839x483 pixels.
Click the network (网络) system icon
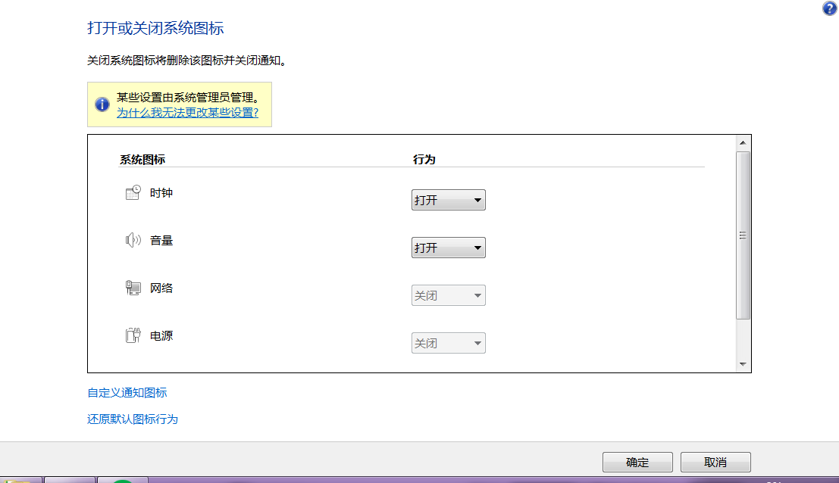click(x=133, y=288)
